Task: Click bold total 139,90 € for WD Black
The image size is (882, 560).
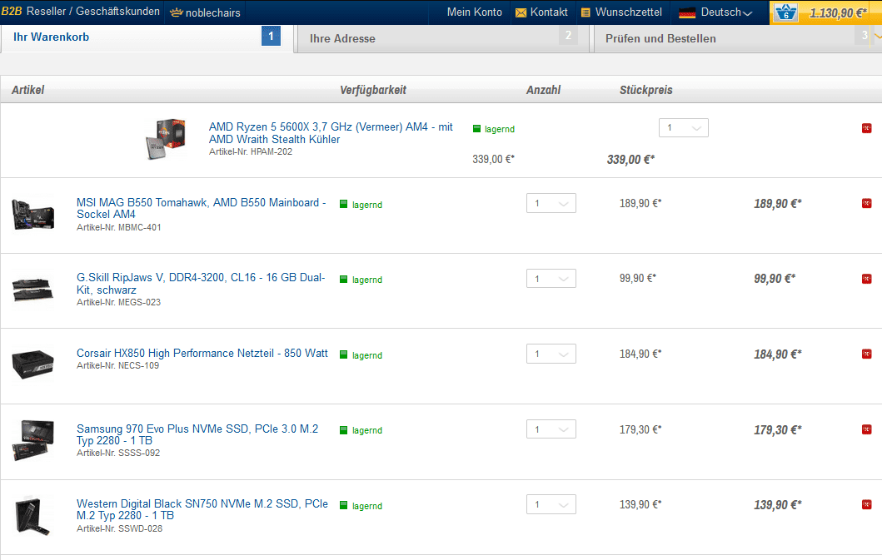Action: pyautogui.click(x=777, y=505)
